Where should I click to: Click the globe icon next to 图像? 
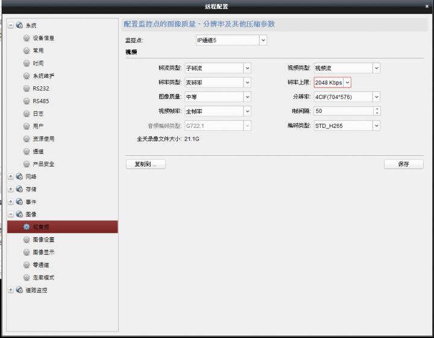tap(19, 214)
